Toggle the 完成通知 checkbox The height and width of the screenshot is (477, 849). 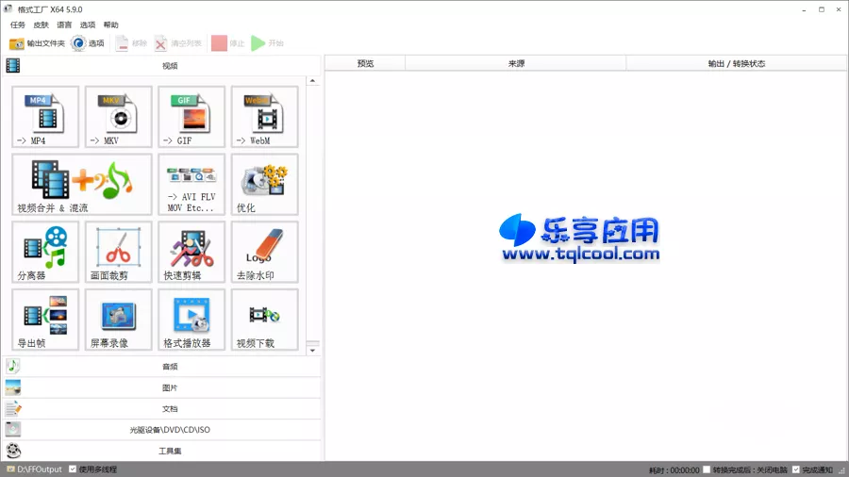click(x=796, y=469)
